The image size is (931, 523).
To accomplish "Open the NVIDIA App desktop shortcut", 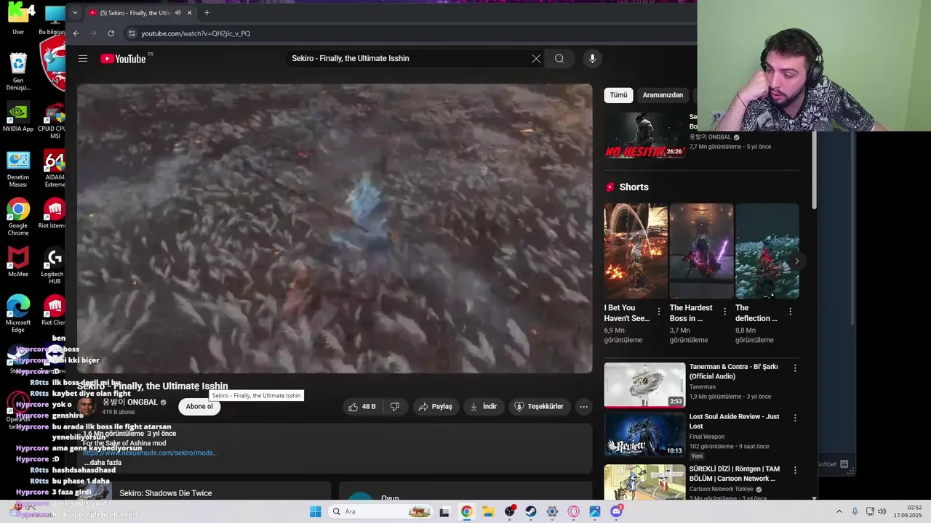I will pyautogui.click(x=18, y=118).
